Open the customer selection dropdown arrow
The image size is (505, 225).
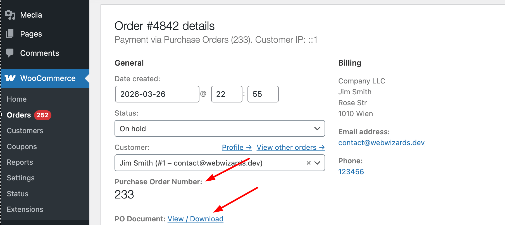317,163
